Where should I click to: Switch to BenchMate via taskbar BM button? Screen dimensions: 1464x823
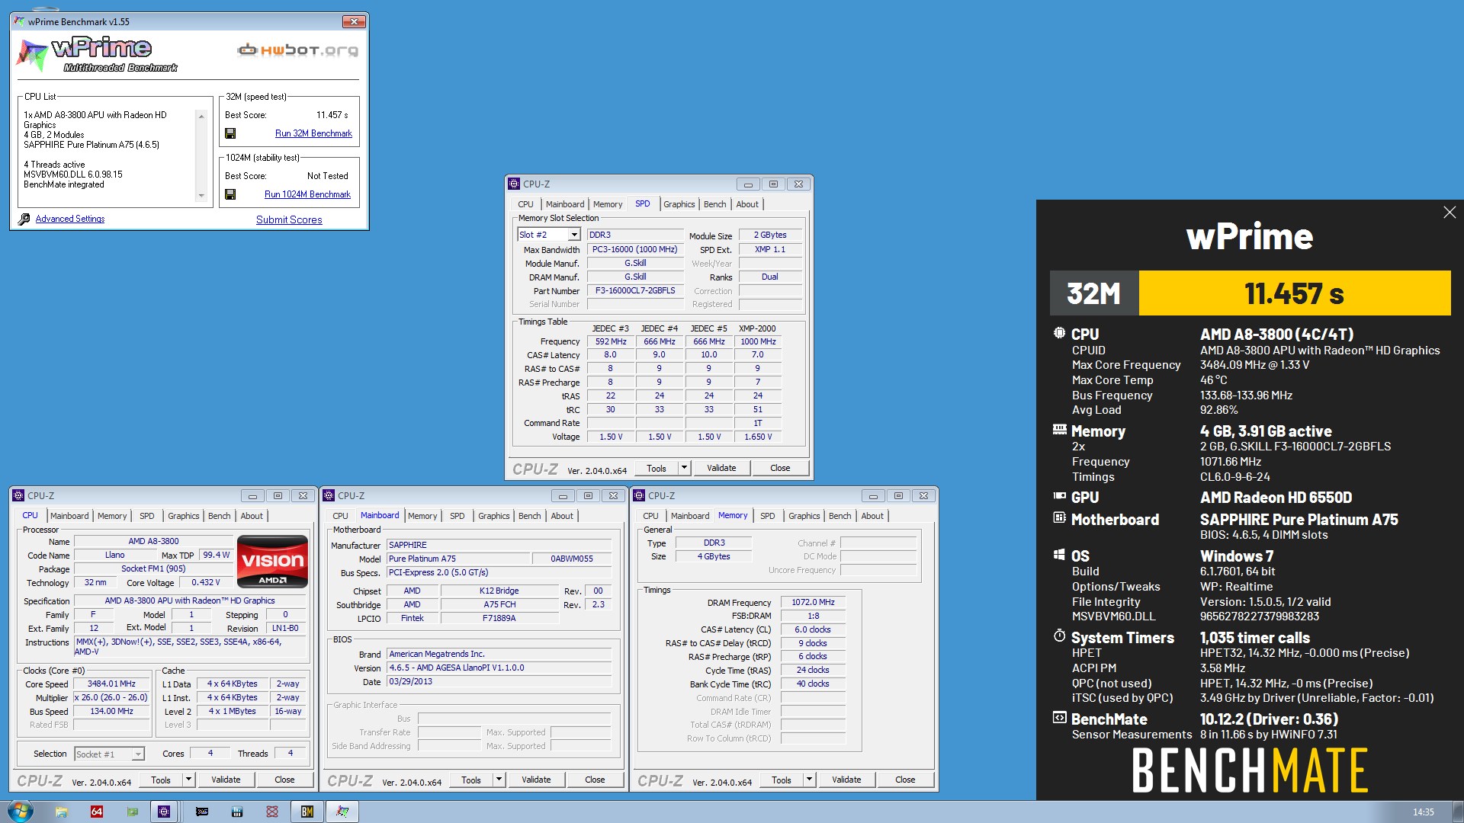(307, 812)
